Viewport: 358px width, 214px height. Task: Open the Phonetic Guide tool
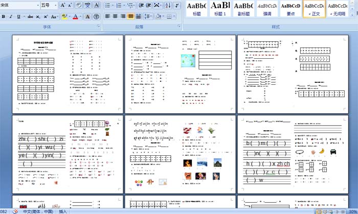pyautogui.click(x=87, y=5)
